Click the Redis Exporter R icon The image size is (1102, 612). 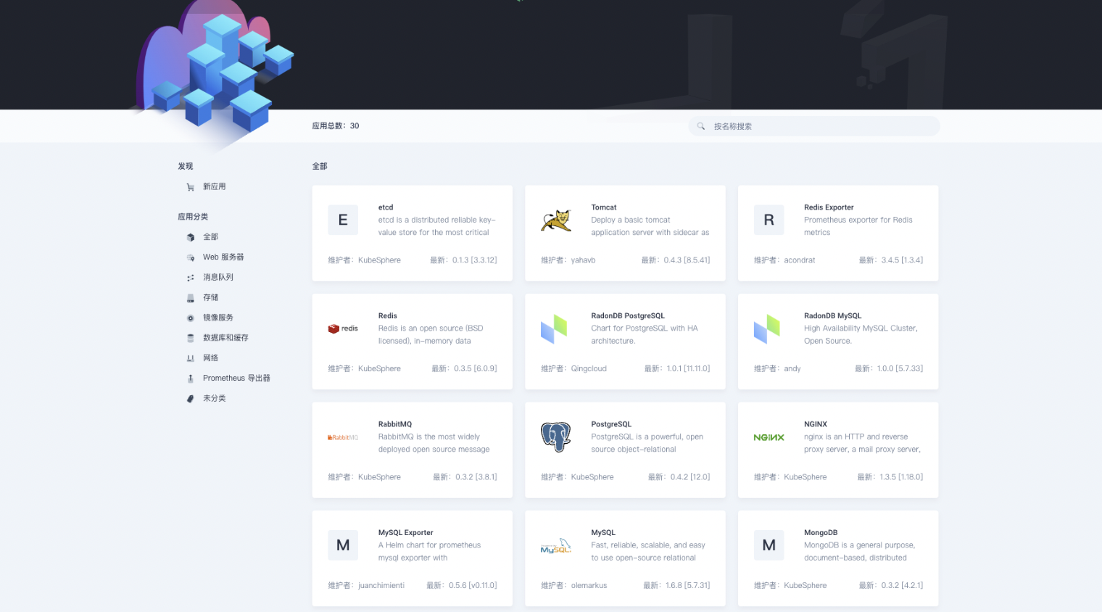769,220
